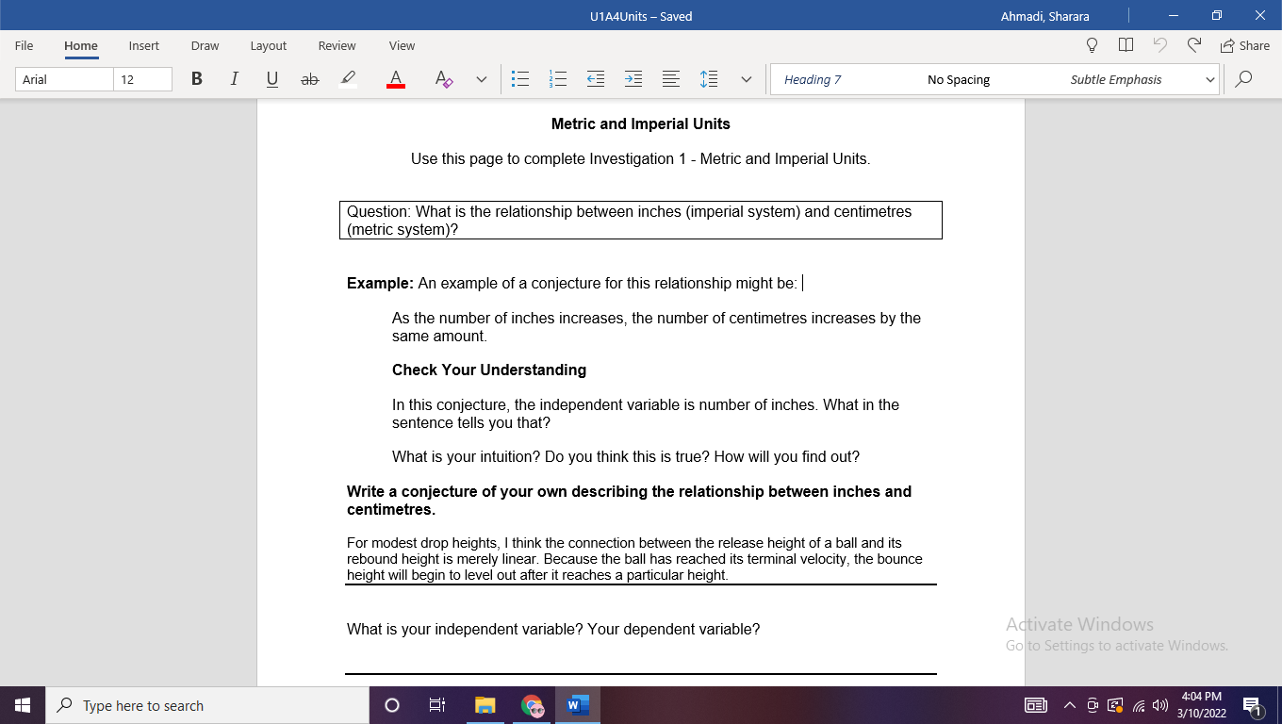Apply the No Spacing style
The width and height of the screenshot is (1282, 724).
pyautogui.click(x=959, y=79)
